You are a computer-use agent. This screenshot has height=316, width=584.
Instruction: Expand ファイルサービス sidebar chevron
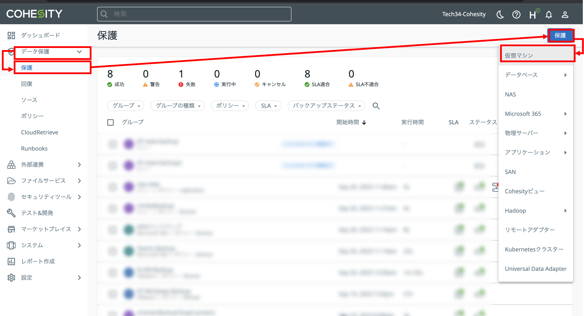(x=79, y=181)
